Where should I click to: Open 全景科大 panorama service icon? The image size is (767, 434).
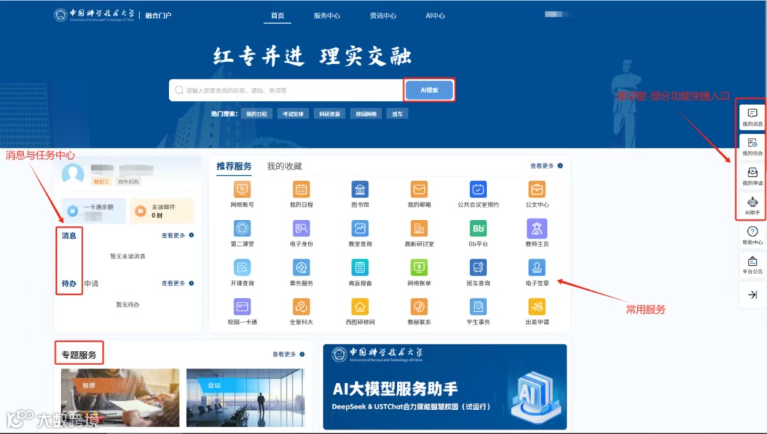point(301,309)
